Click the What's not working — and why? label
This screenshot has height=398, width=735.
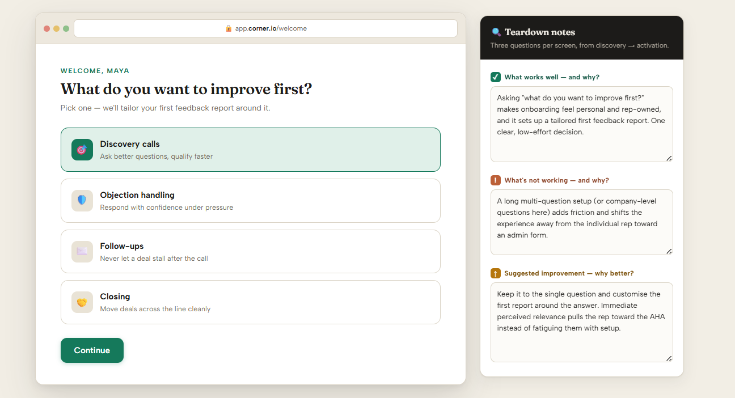coord(557,180)
